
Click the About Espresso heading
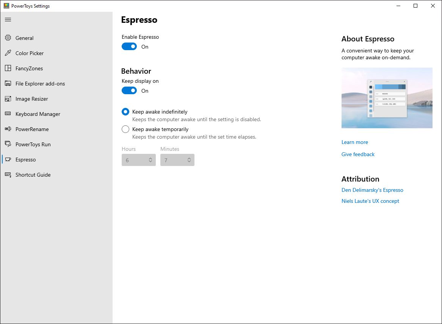pos(368,39)
